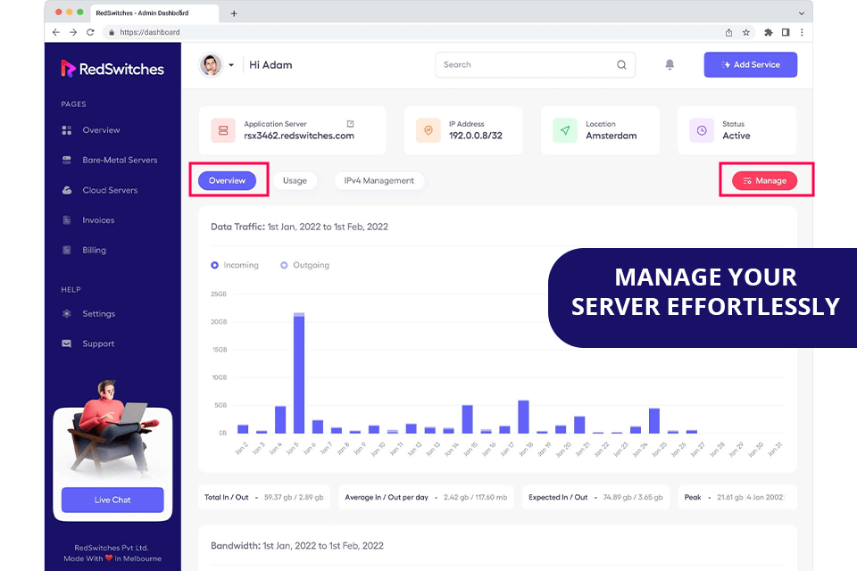Click the Expected In / Out stat
Screen dimensions: 857x571
[x=595, y=497]
